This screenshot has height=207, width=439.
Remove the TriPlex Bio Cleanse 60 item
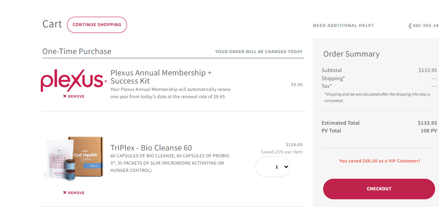(x=74, y=193)
